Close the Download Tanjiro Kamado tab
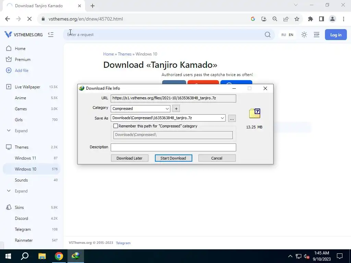The width and height of the screenshot is (351, 263). [80, 6]
